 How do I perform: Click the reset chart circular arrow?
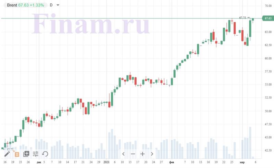pos(45,154)
